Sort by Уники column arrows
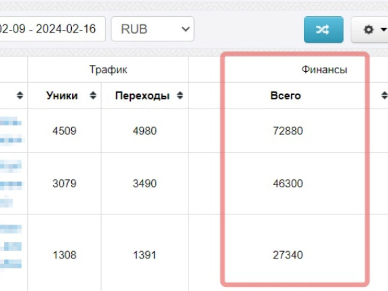 click(93, 95)
